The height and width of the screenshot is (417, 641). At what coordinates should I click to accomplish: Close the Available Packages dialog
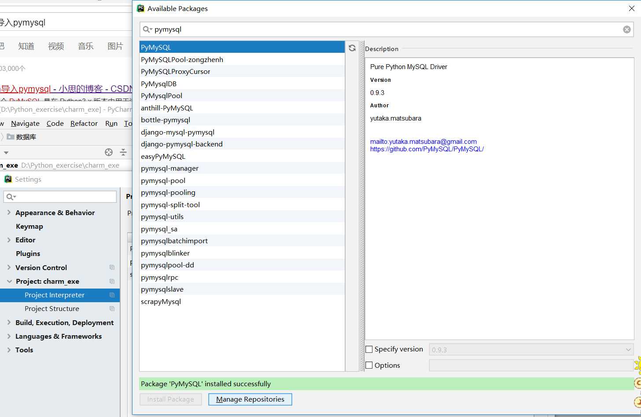632,8
